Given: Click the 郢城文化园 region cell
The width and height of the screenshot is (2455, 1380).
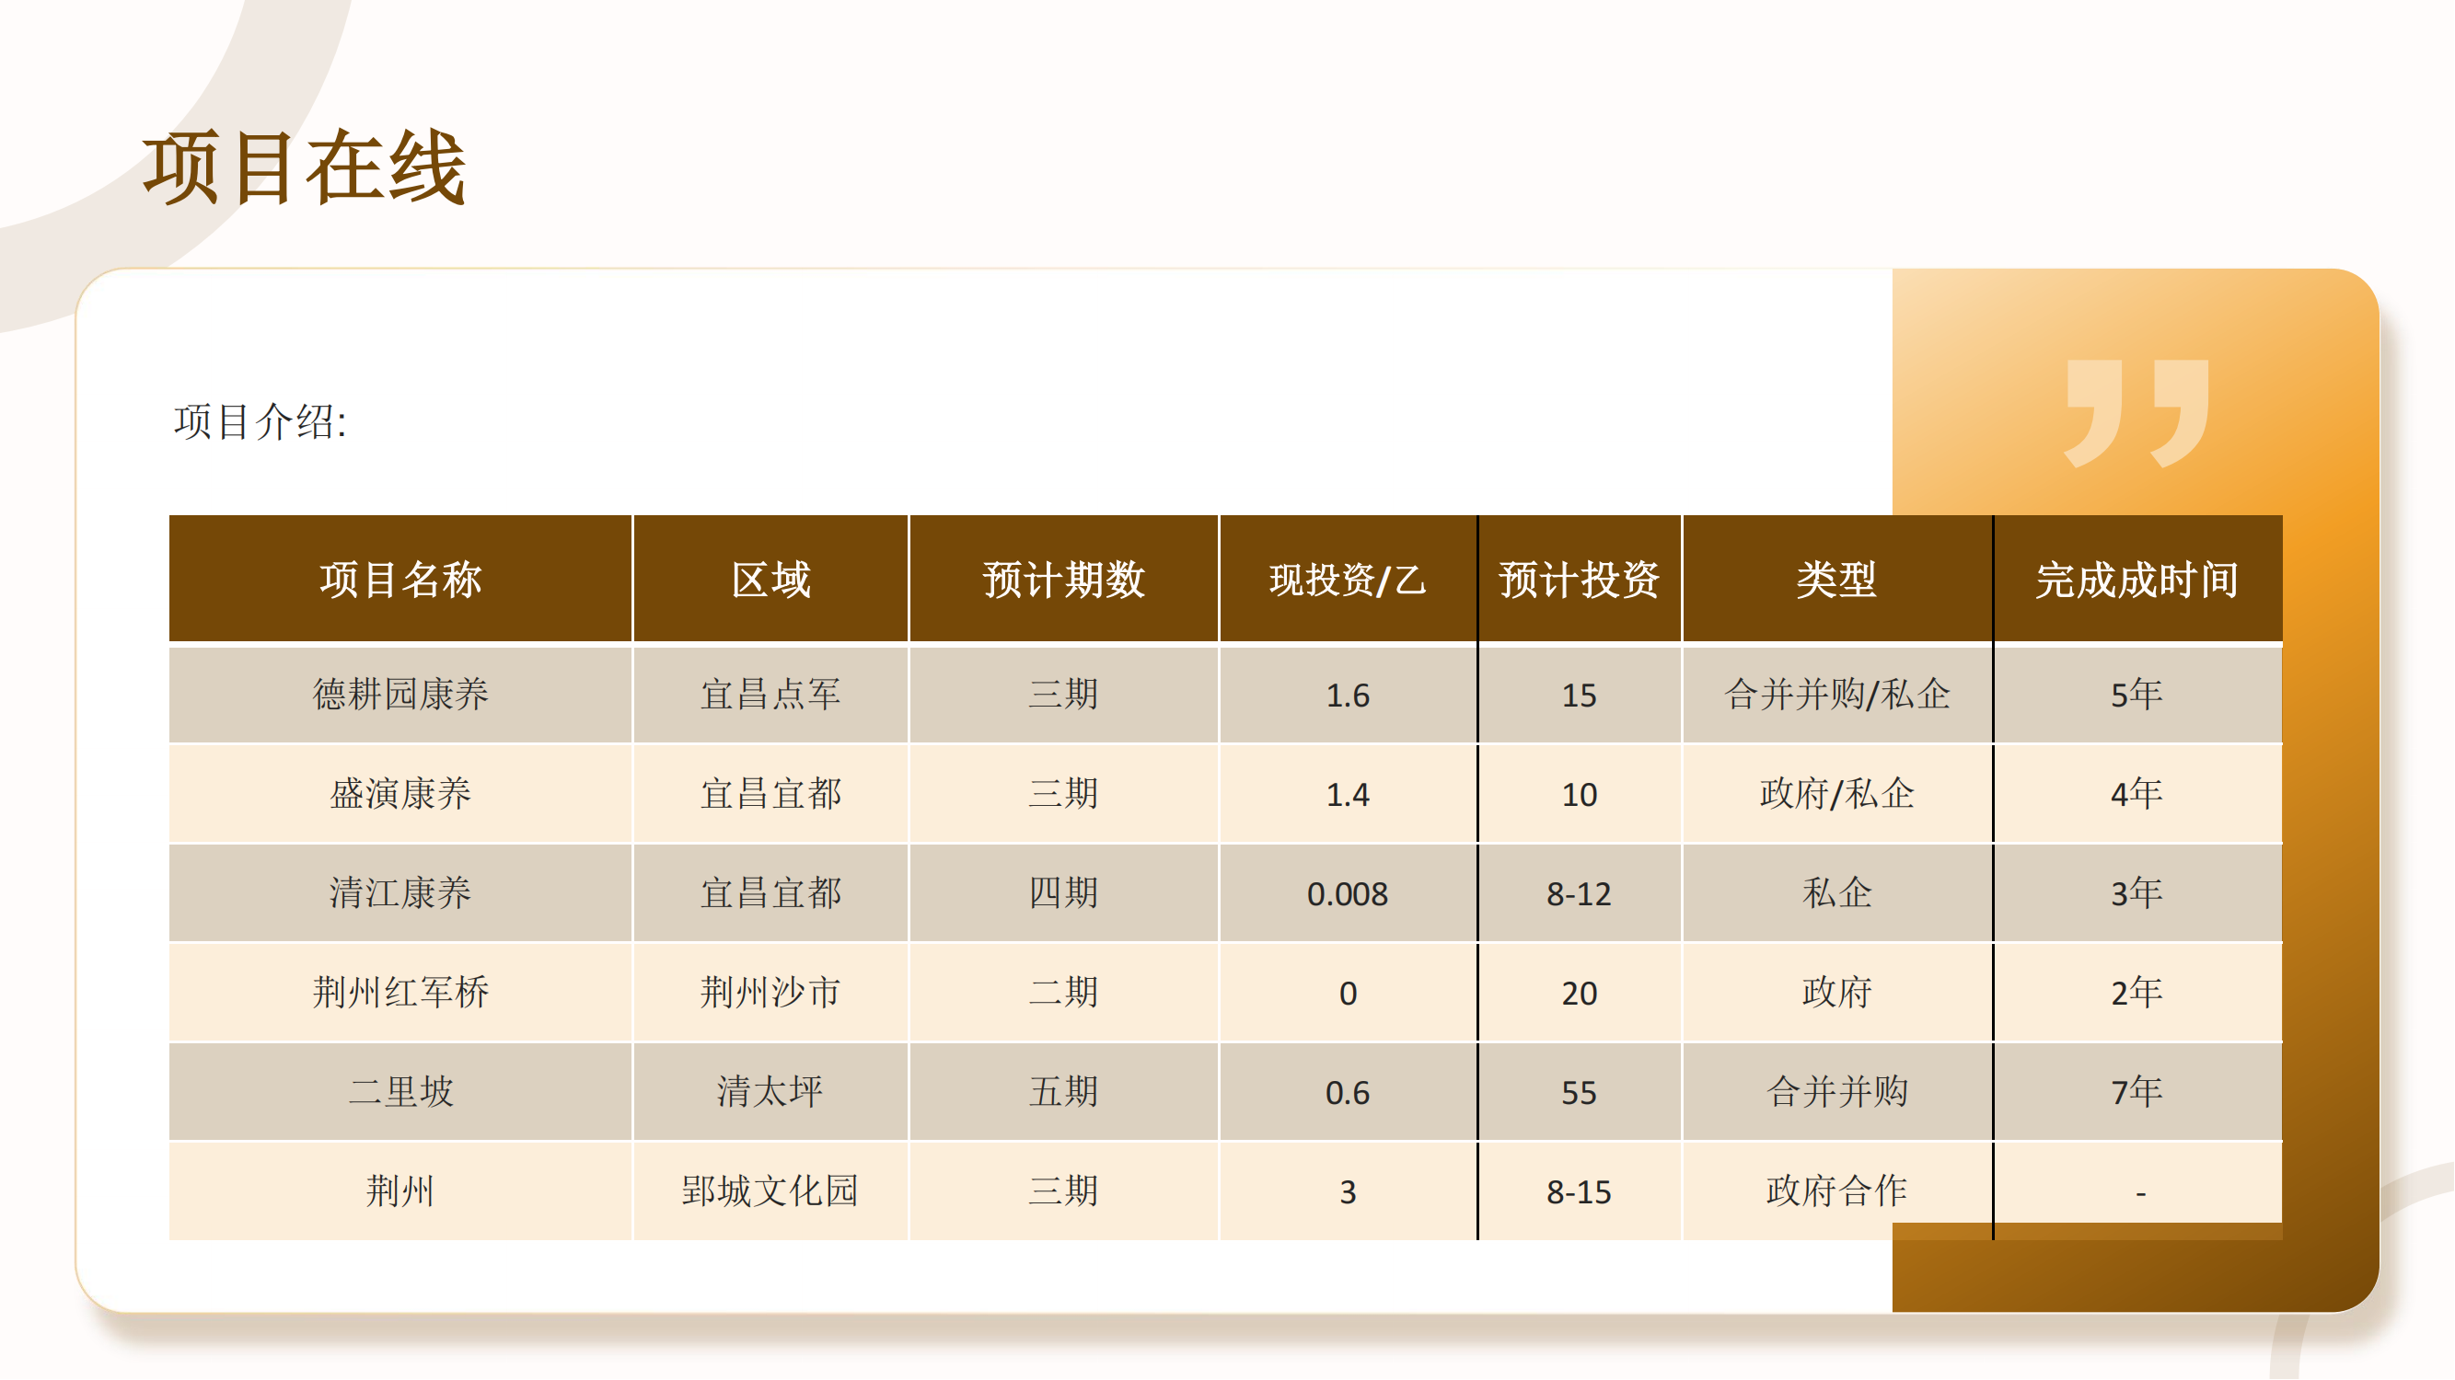Looking at the screenshot, I should coord(770,1191).
